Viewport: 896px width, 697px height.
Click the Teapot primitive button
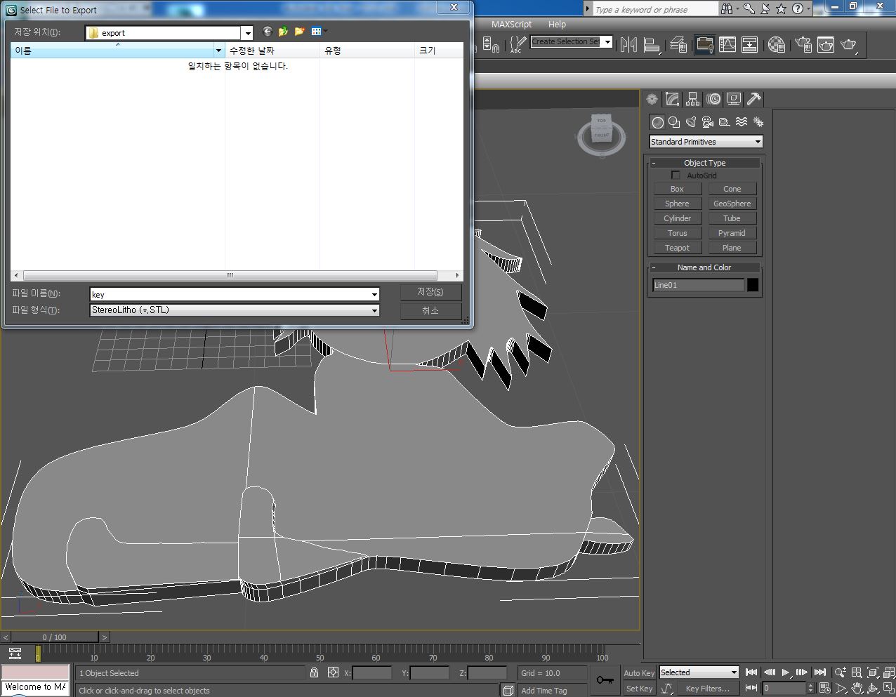677,248
